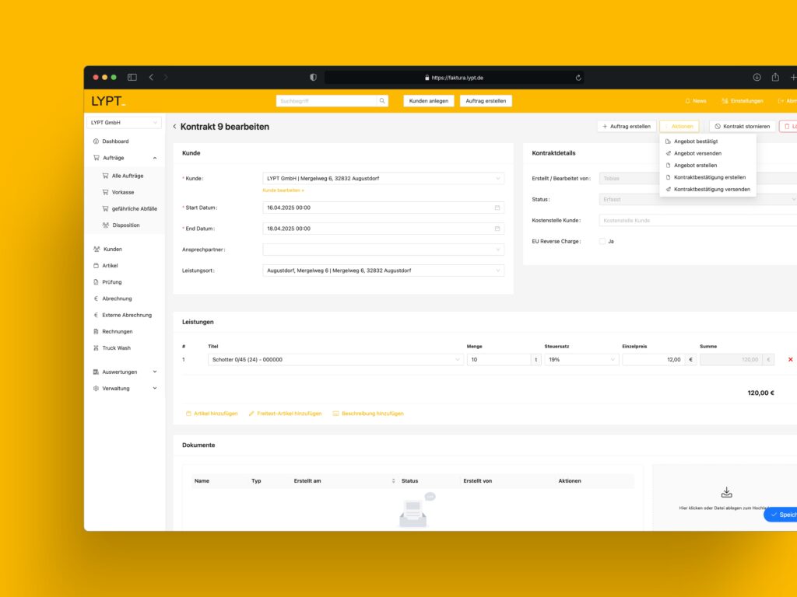
Task: Open News via the bell icon
Action: tap(687, 101)
